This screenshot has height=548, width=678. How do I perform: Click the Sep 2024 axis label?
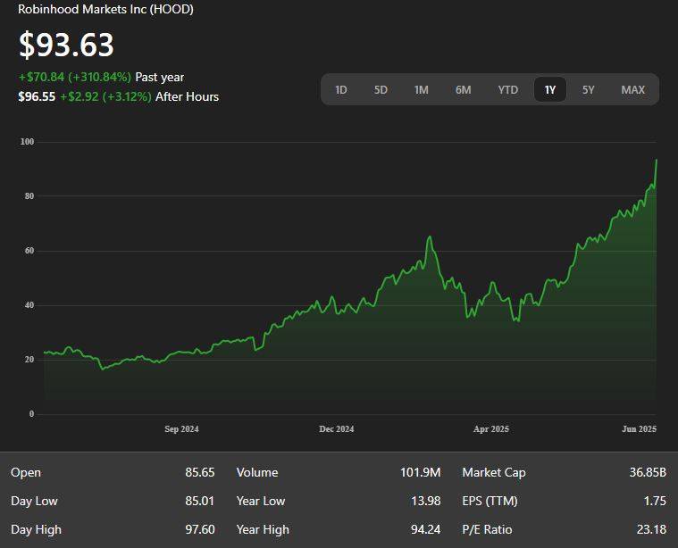tap(181, 428)
